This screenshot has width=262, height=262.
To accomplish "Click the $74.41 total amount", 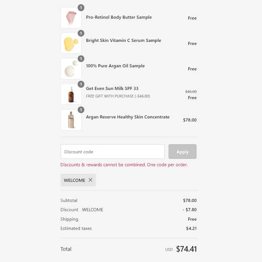I will click(x=186, y=249).
